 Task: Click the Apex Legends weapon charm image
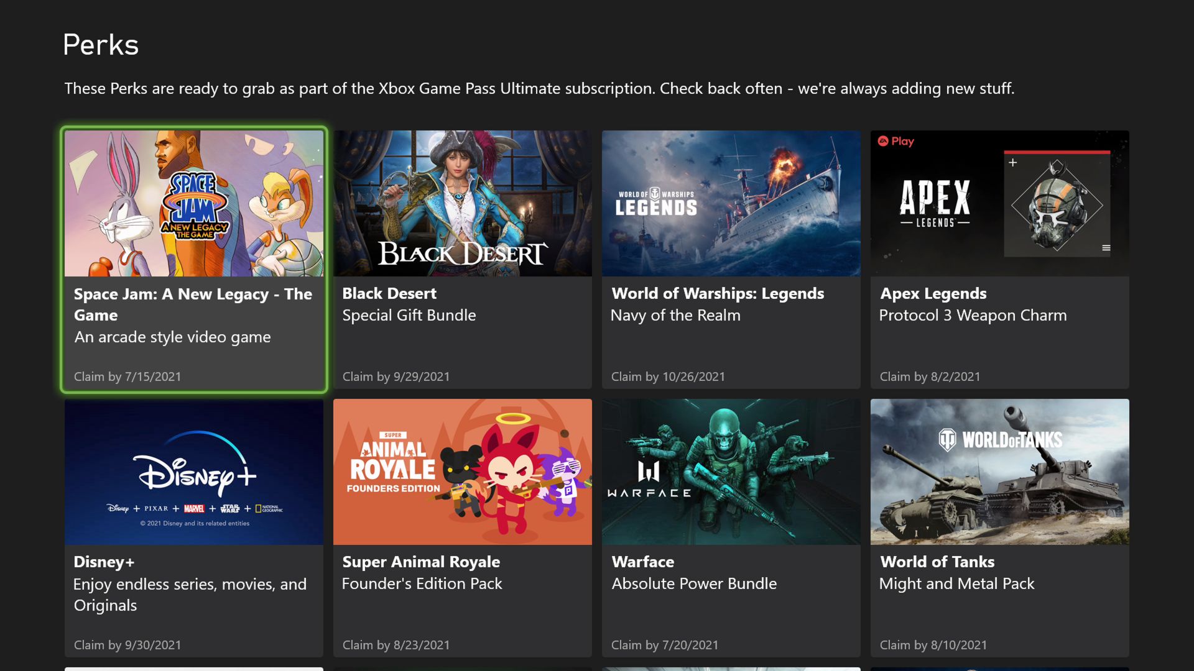[1057, 204]
